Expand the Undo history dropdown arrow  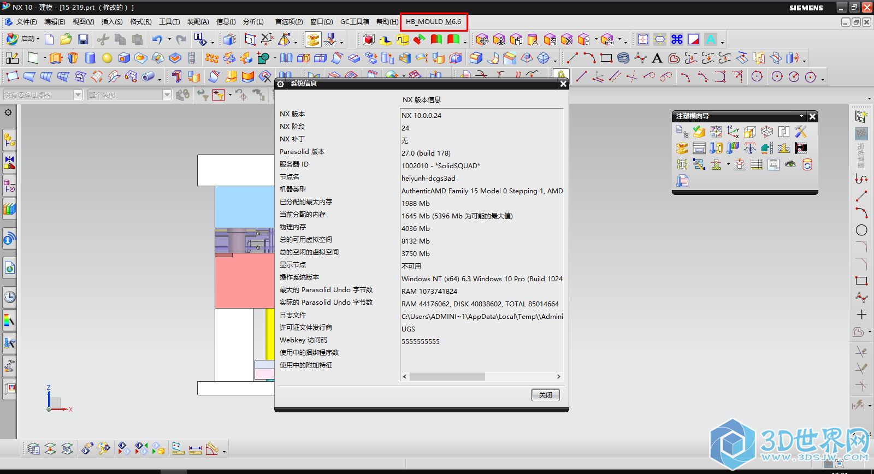[x=169, y=39]
